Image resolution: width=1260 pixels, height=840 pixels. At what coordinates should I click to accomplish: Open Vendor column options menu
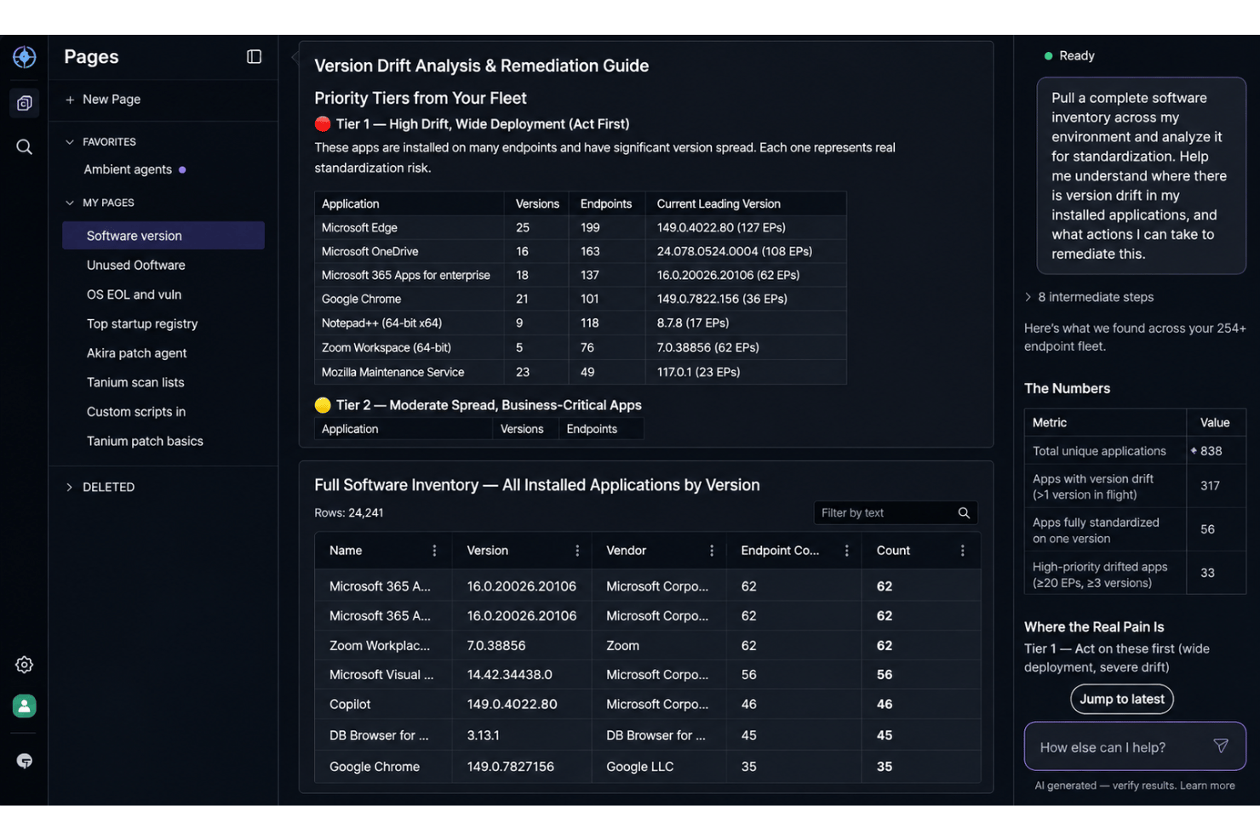(712, 551)
